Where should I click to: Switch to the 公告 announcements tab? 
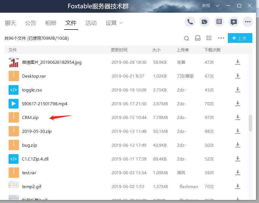pyautogui.click(x=31, y=23)
